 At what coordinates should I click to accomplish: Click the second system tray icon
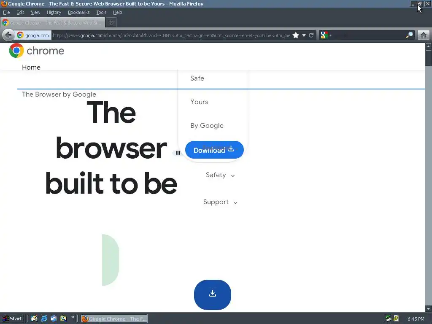pos(396,319)
